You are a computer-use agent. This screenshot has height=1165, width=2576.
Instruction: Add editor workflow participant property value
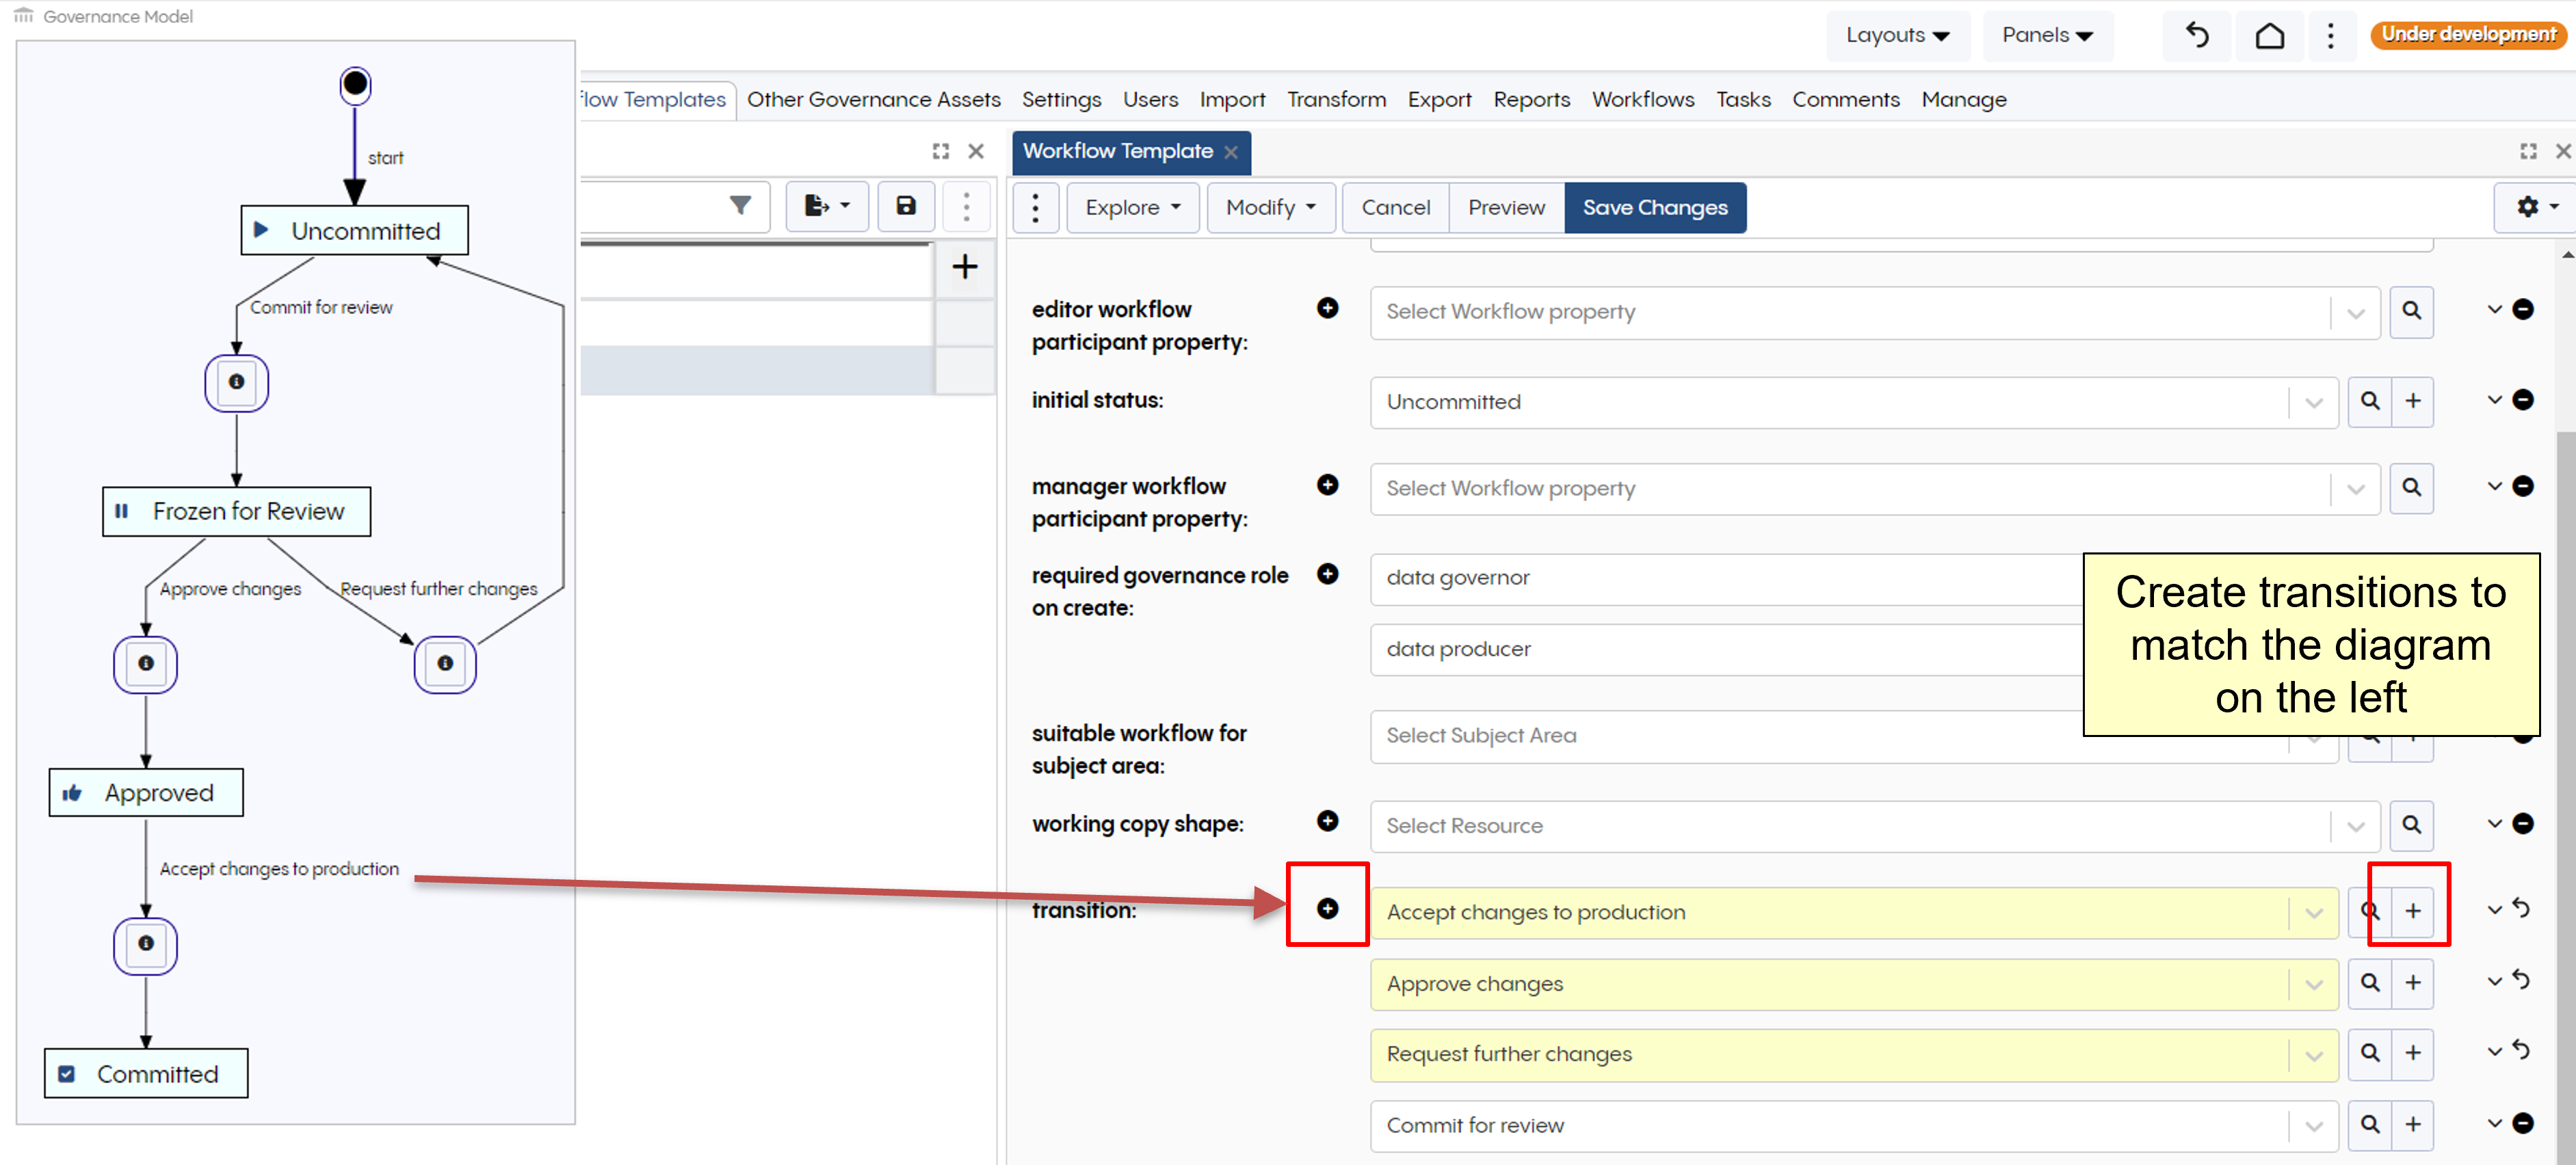(x=1327, y=309)
